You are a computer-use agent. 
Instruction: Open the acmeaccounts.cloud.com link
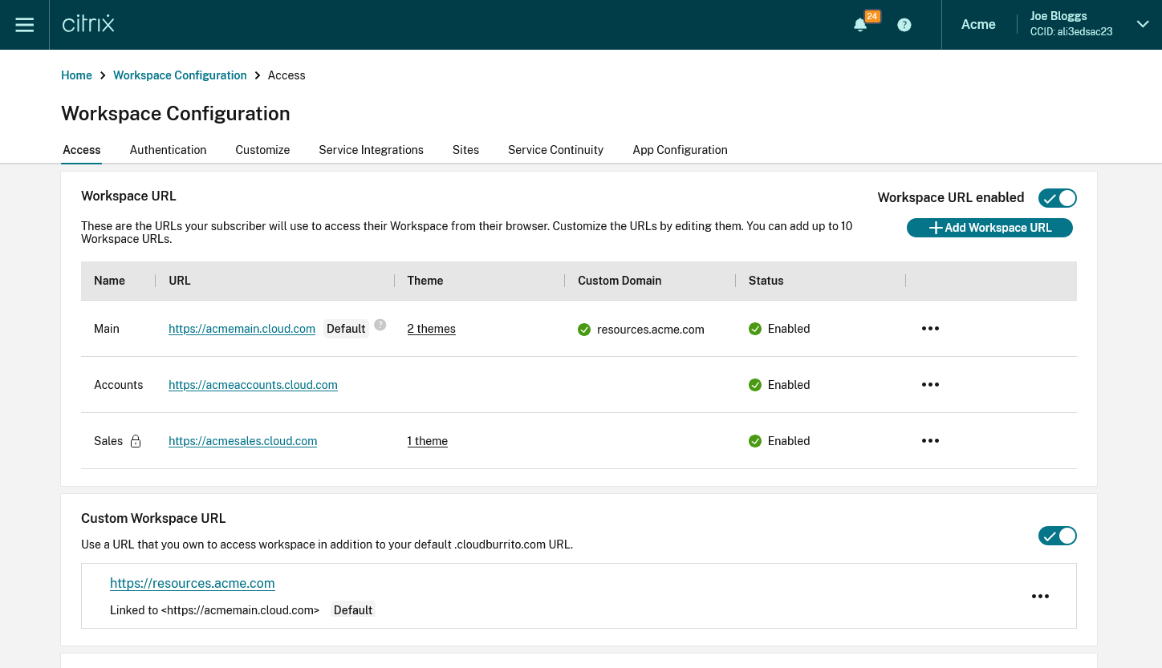pos(253,385)
